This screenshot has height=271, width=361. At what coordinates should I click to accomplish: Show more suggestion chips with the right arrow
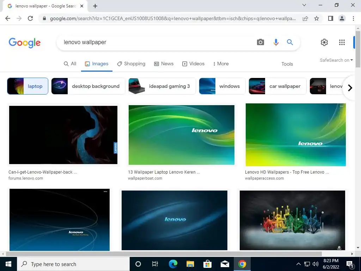[350, 88]
